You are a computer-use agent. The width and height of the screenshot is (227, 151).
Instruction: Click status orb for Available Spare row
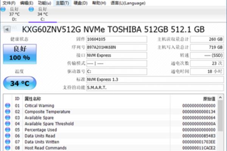coord(8,118)
